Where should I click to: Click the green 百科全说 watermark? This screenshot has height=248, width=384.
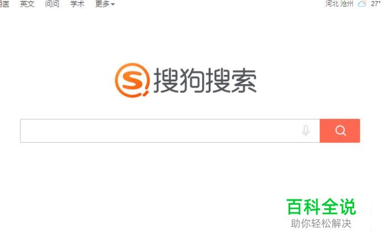tap(321, 206)
